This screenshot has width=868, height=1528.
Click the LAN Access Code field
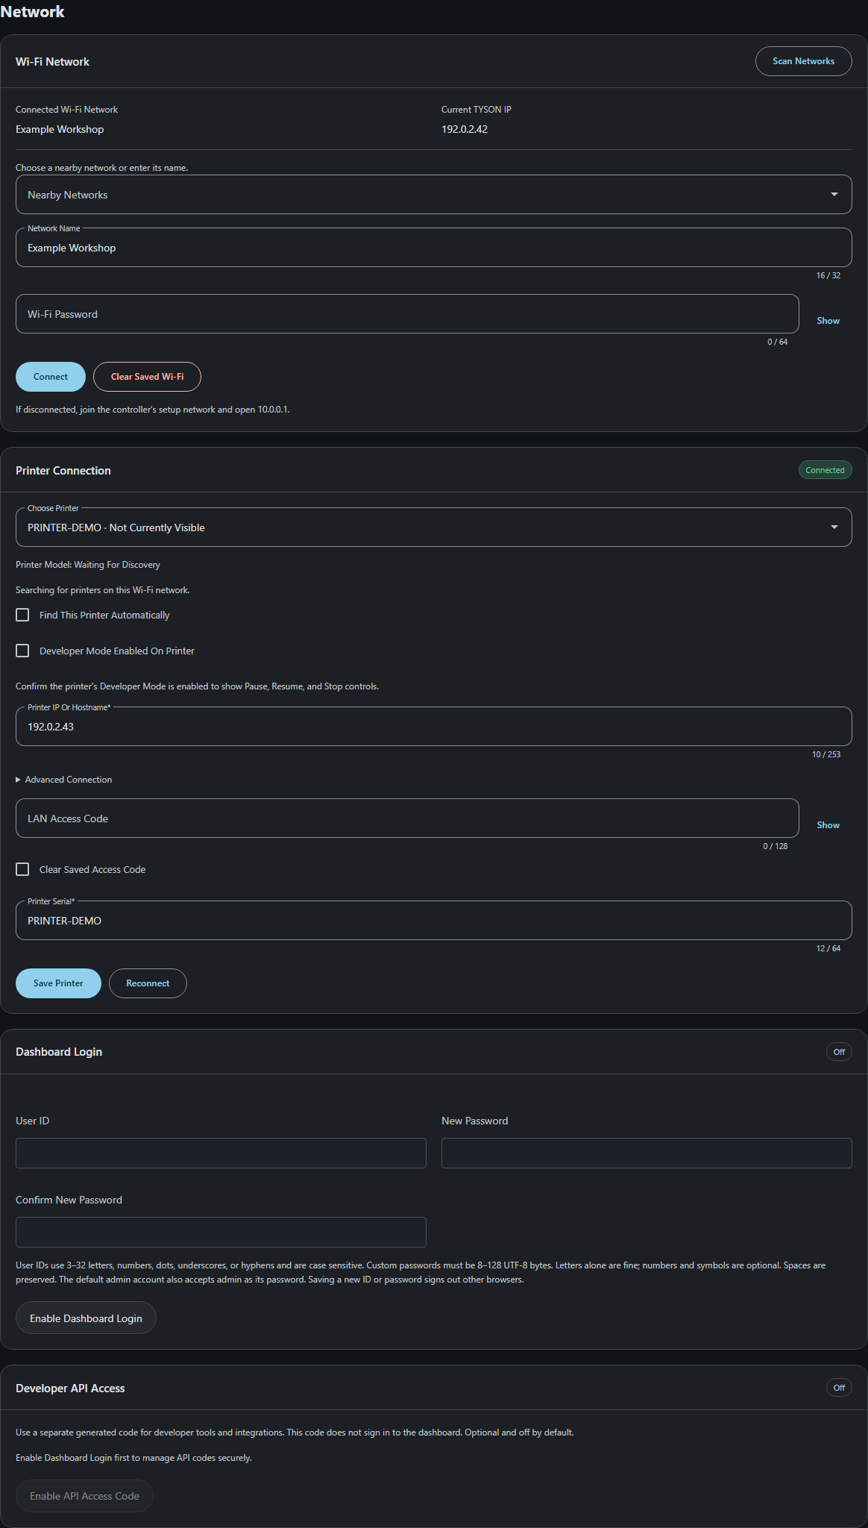pyautogui.click(x=407, y=818)
